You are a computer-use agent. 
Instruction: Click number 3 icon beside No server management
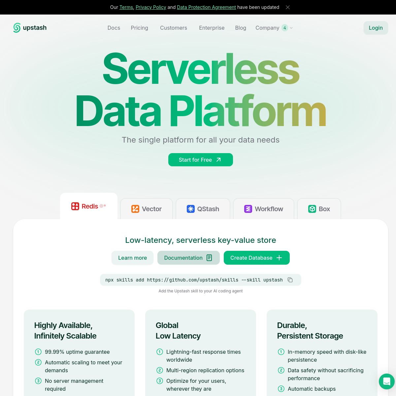pyautogui.click(x=38, y=381)
